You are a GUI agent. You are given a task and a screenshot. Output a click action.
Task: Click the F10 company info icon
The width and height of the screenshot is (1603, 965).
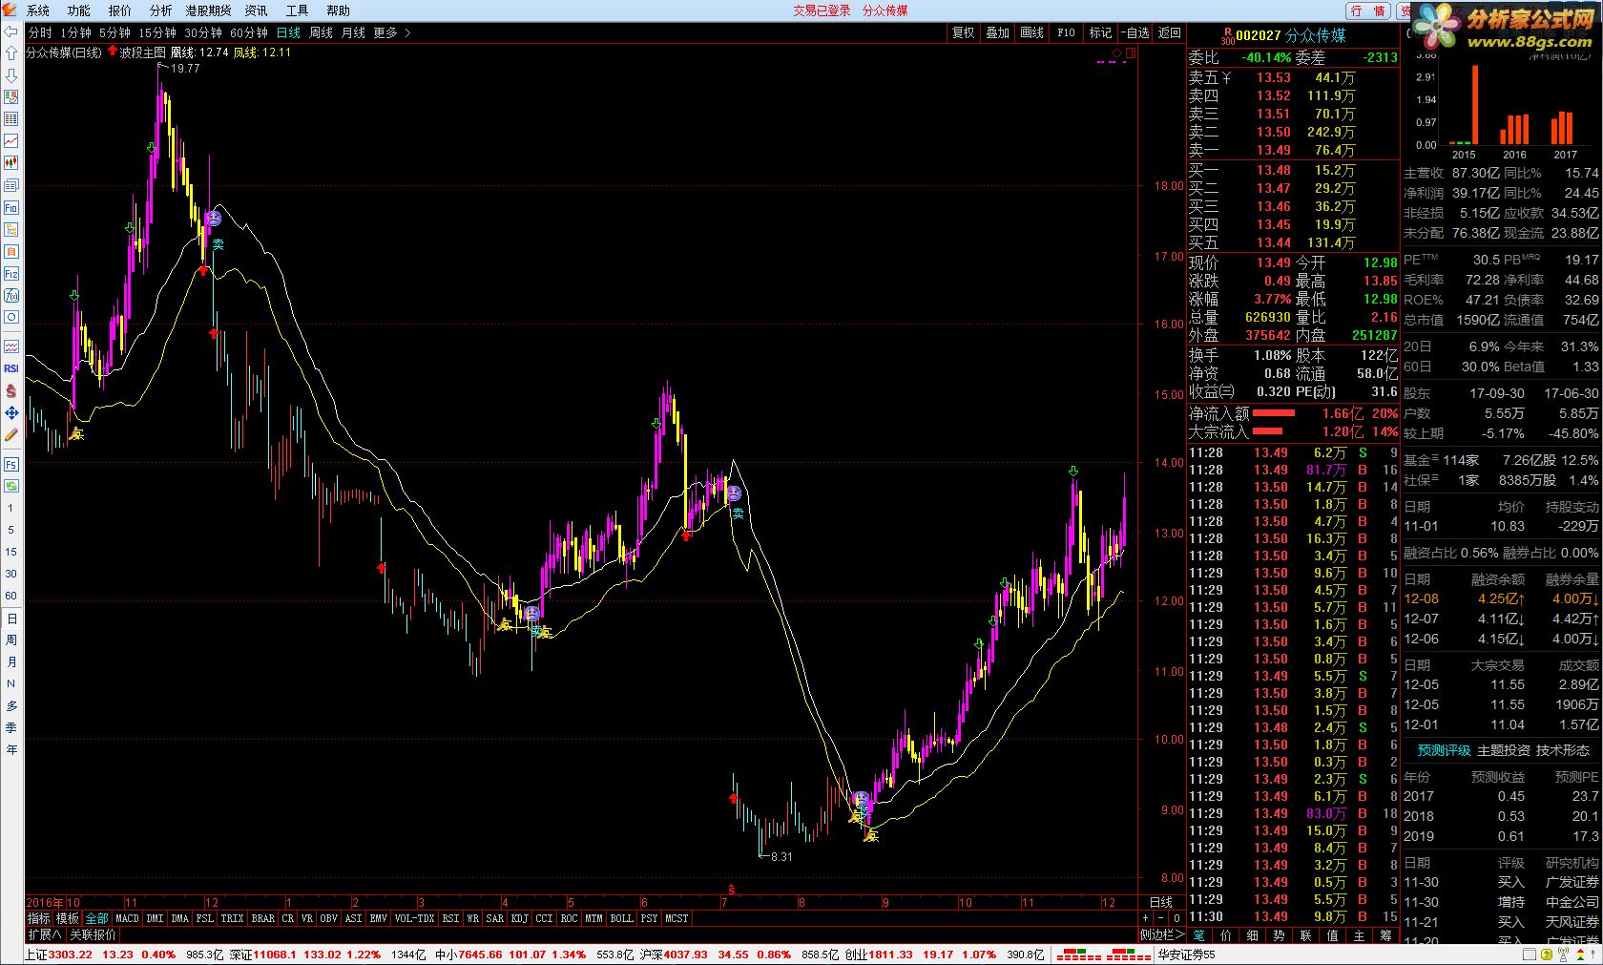(11, 207)
